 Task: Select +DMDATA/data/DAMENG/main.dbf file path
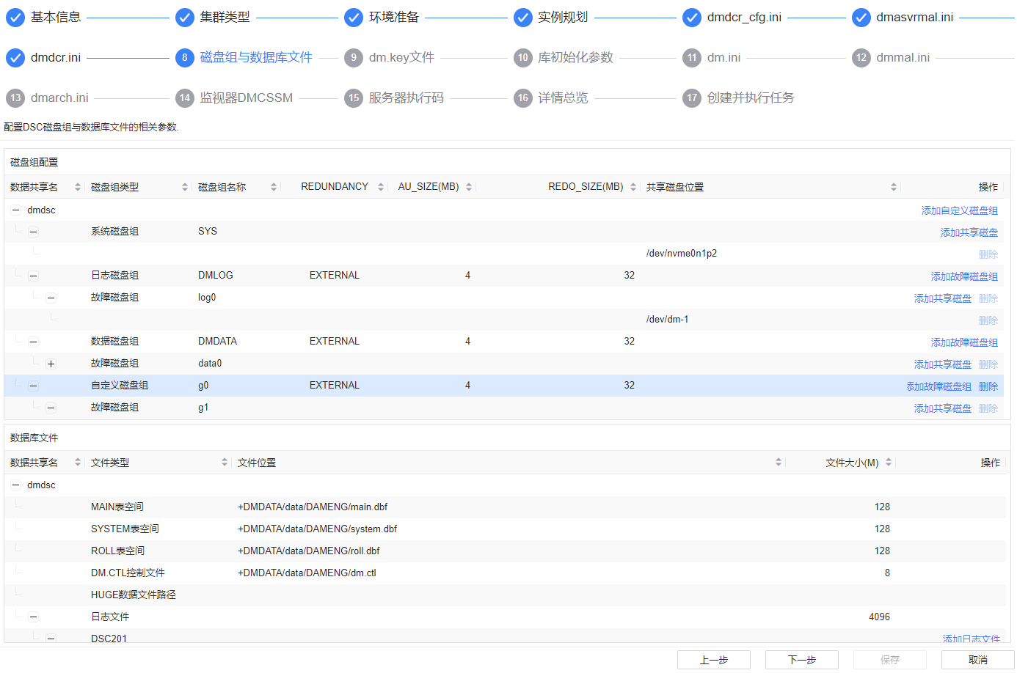click(313, 507)
